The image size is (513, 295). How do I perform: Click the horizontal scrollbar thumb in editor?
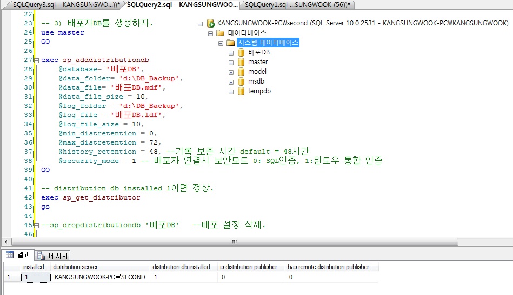(x=235, y=242)
